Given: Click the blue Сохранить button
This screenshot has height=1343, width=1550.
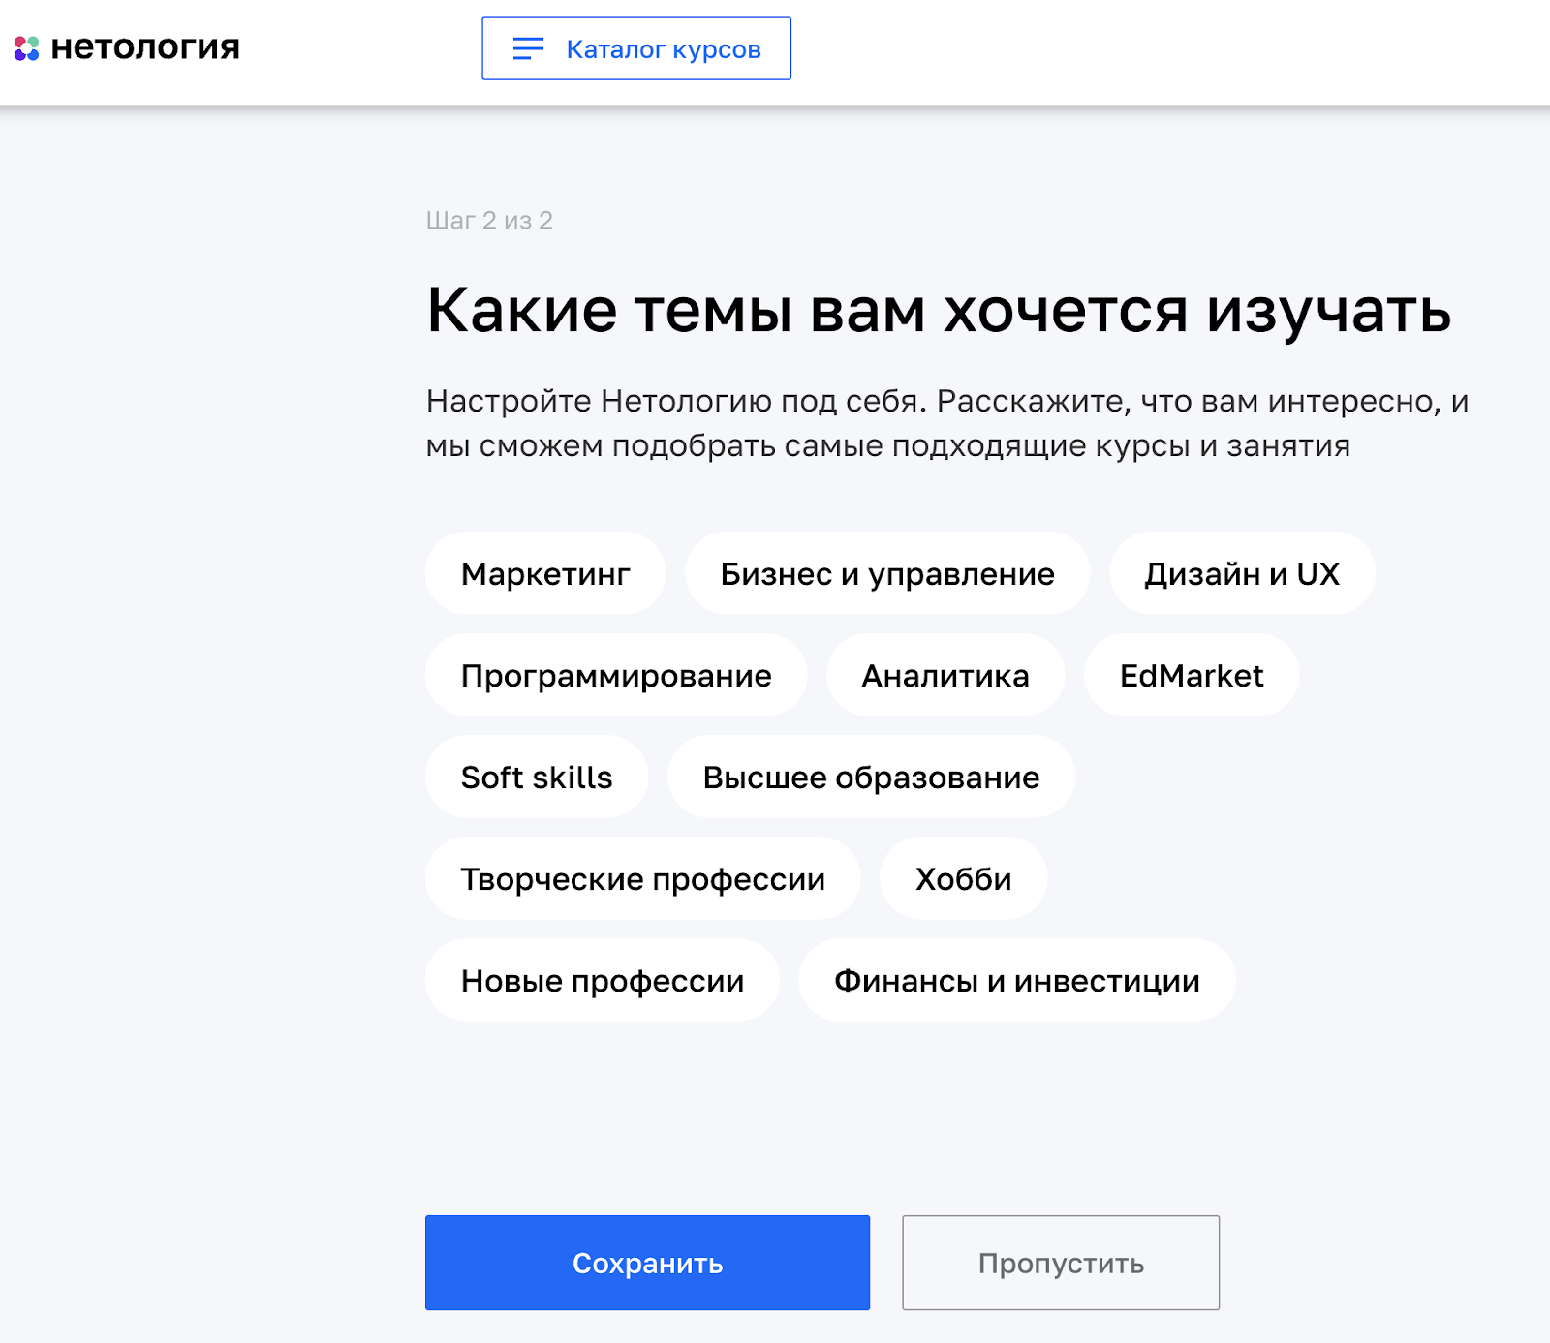Looking at the screenshot, I should click(647, 1263).
